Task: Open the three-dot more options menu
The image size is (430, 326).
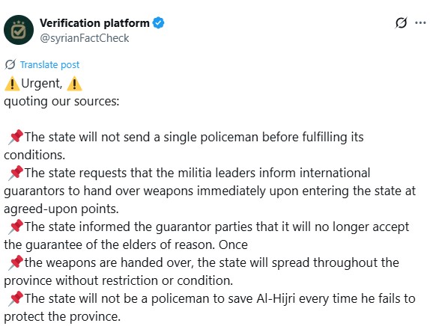Action: coord(420,22)
